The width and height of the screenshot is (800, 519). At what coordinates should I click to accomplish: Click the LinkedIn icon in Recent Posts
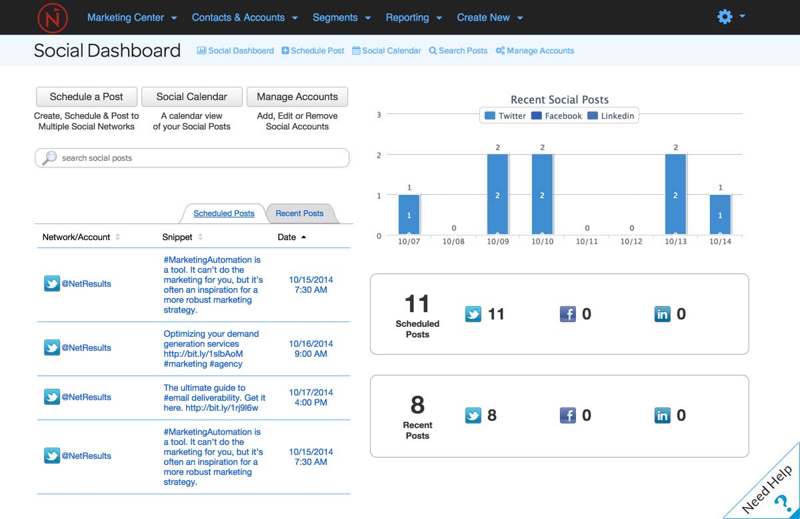point(663,416)
